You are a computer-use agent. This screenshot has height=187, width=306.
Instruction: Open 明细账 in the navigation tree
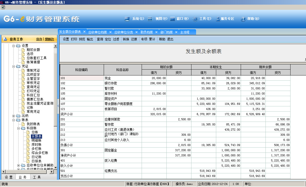pyautogui.click(x=36, y=140)
